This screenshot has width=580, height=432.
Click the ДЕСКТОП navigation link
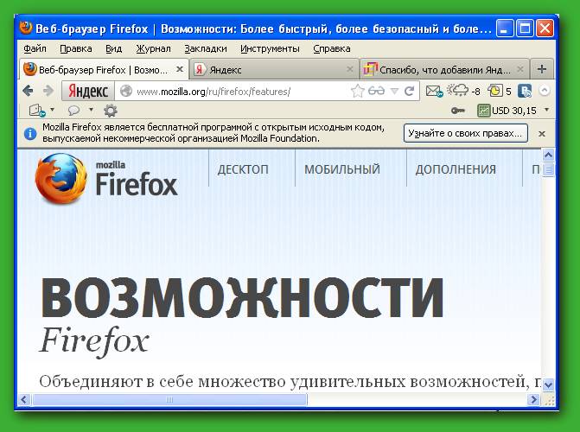pyautogui.click(x=243, y=169)
